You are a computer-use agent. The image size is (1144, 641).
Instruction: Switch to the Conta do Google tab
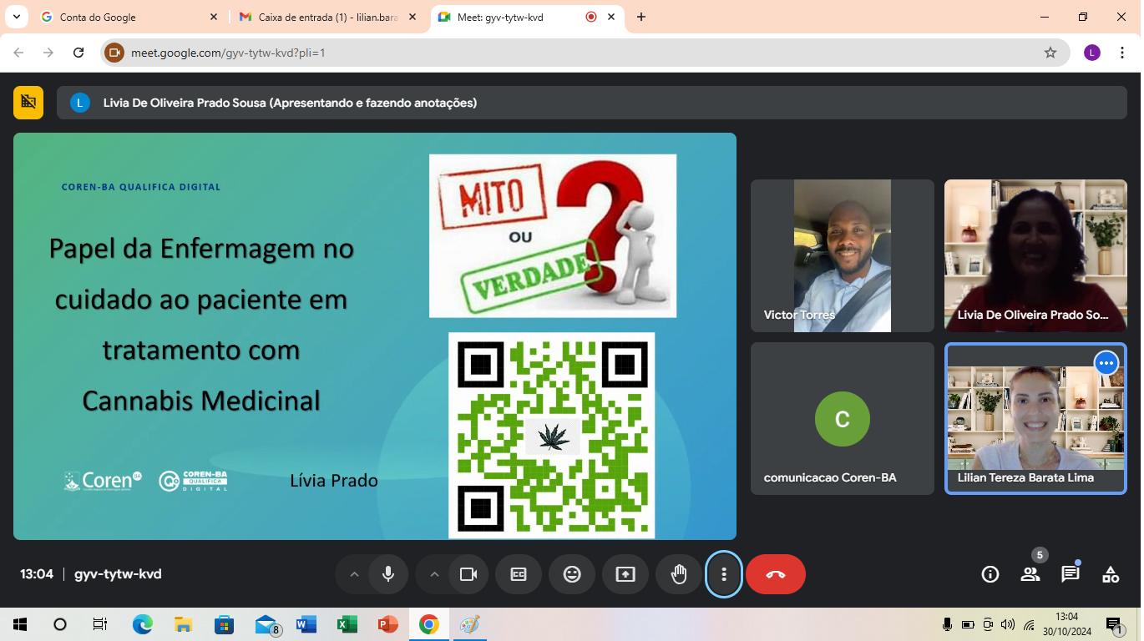pyautogui.click(x=129, y=17)
